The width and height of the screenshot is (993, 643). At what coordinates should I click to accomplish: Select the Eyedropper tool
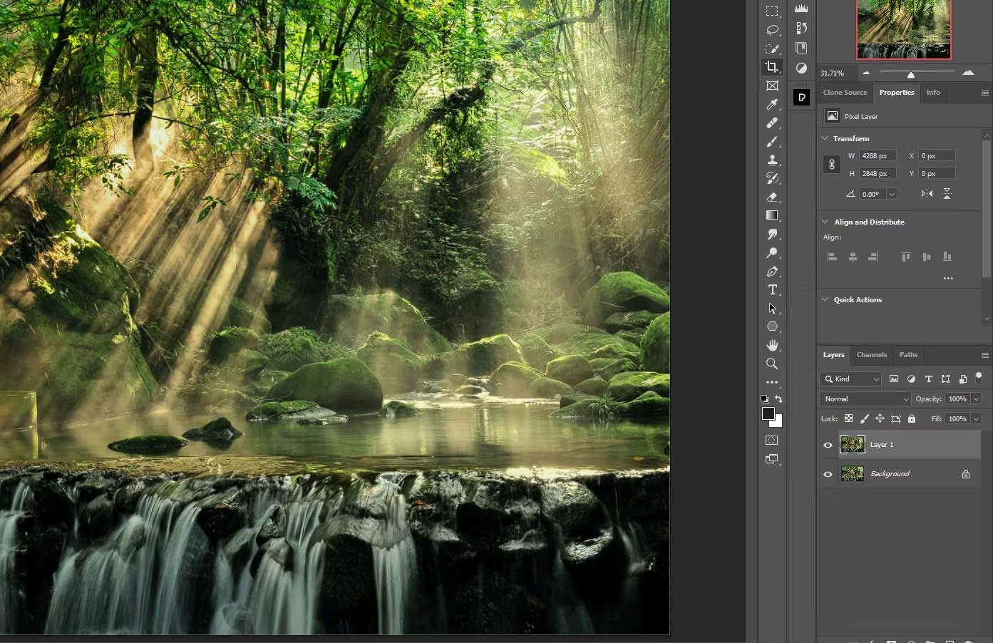click(x=772, y=105)
